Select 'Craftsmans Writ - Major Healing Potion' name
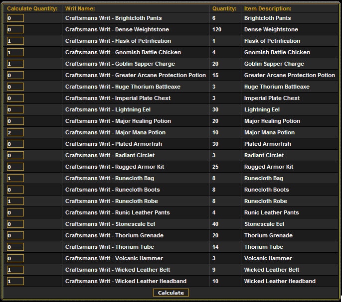 point(118,121)
